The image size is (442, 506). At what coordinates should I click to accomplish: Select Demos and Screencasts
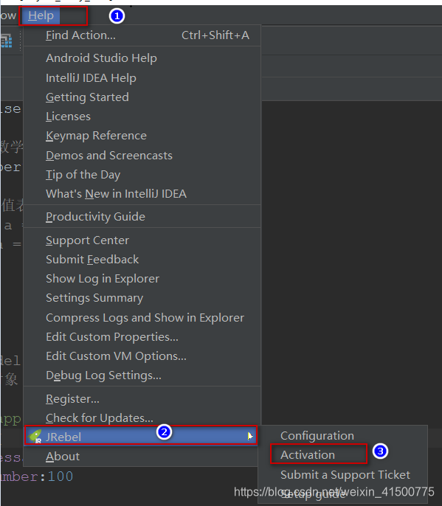[x=142, y=155]
